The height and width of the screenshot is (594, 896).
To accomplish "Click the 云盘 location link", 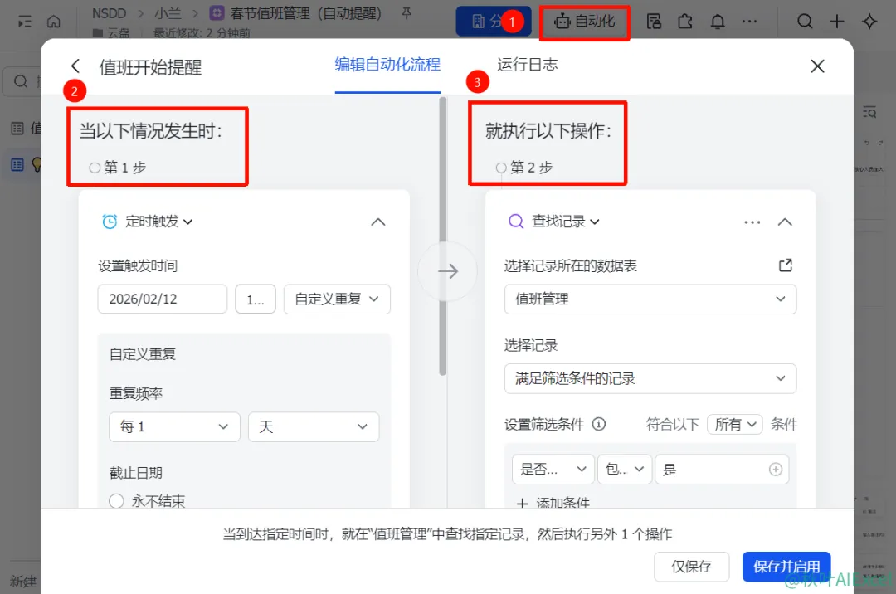I will pos(111,32).
